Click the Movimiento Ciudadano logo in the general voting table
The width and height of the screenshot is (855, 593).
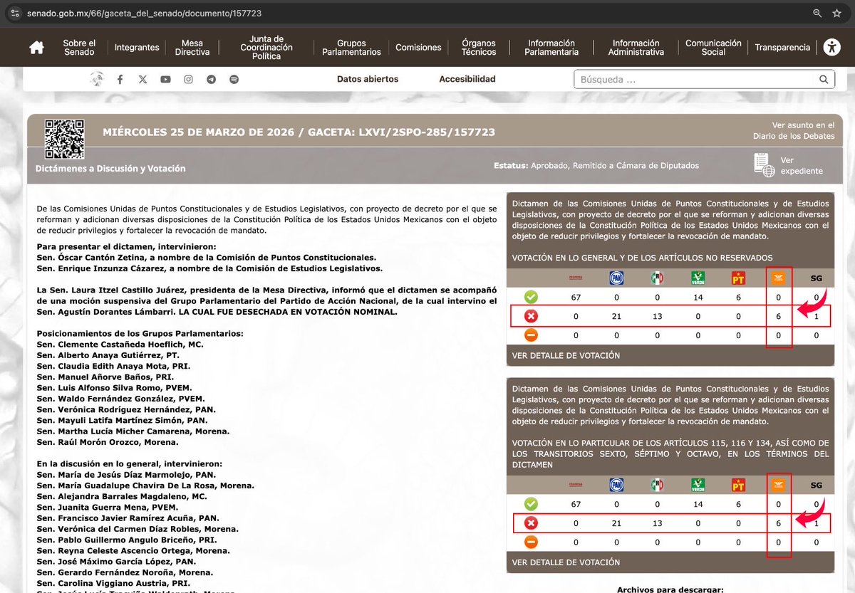(779, 278)
